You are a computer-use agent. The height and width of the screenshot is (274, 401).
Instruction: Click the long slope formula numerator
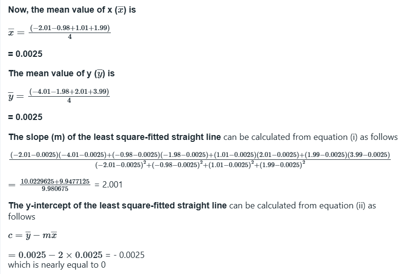[x=200, y=155]
